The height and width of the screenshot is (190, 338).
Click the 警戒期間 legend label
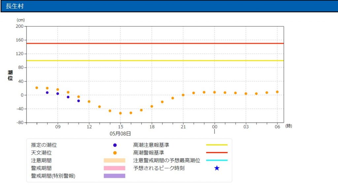pyautogui.click(x=41, y=168)
